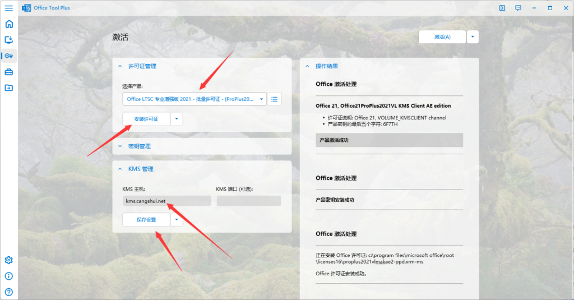Collapse the 操作结果 panel
Viewport: 574px width, 300px height.
tap(308, 66)
